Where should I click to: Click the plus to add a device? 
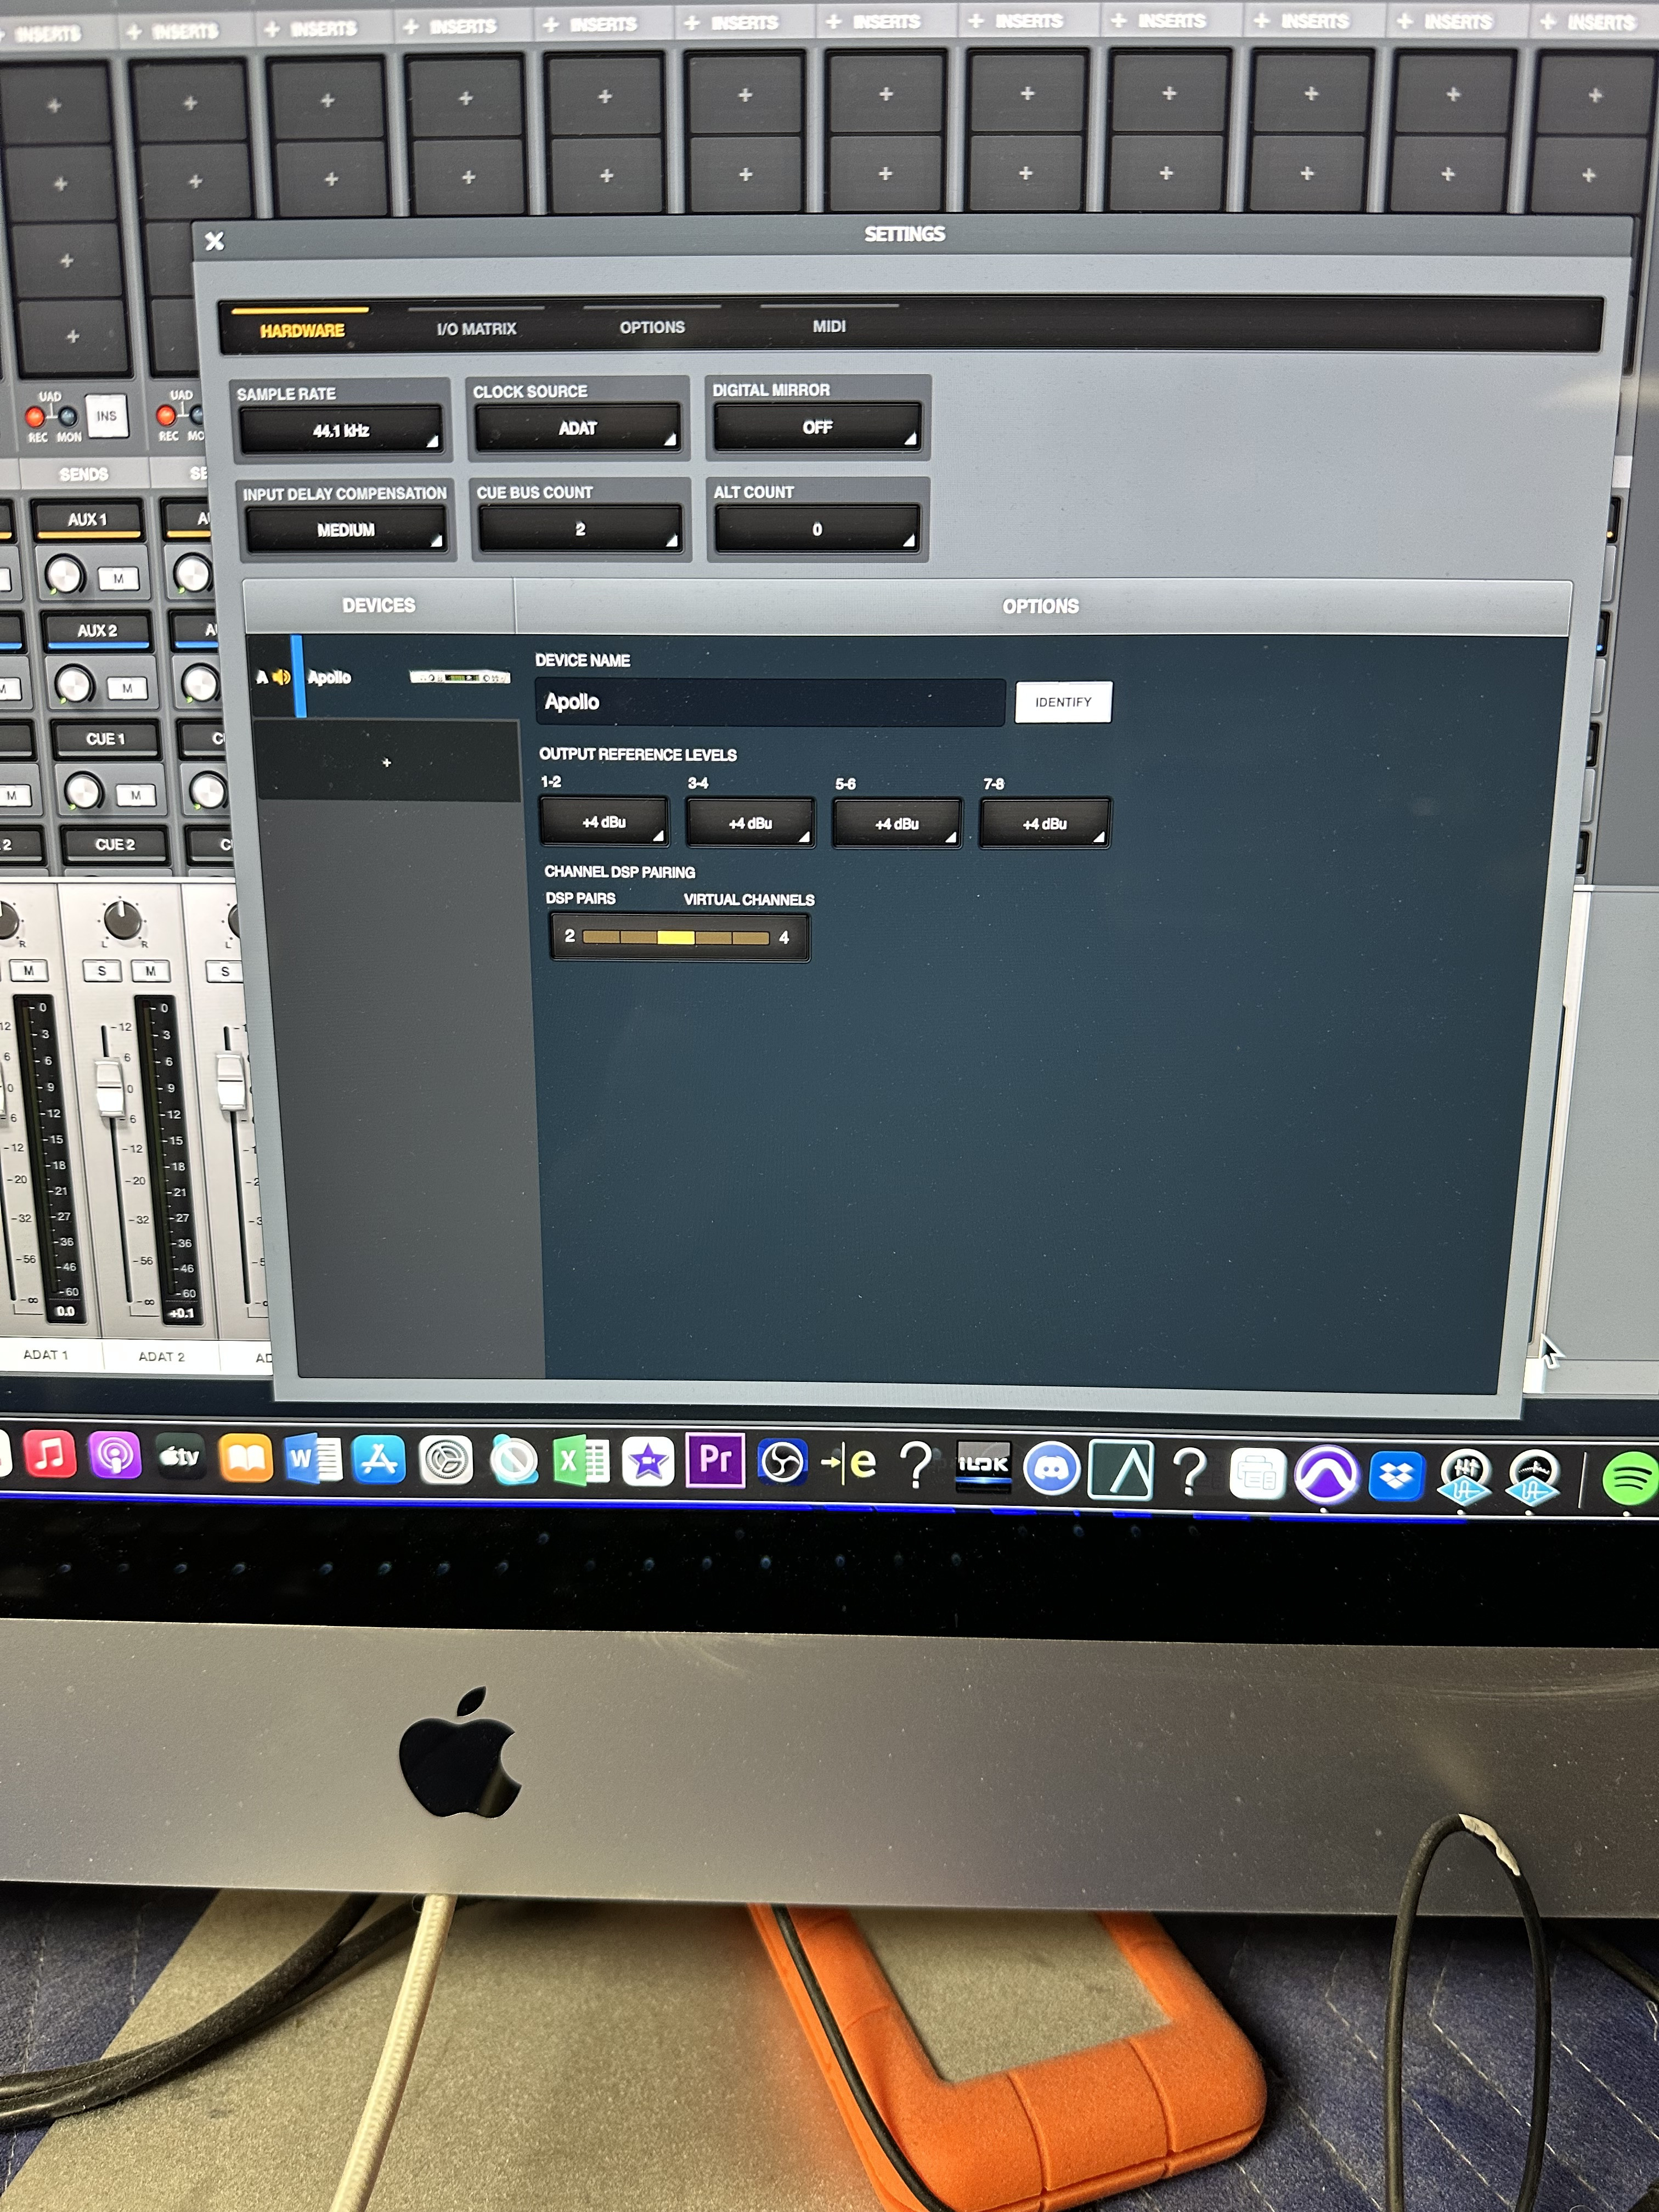[x=387, y=763]
